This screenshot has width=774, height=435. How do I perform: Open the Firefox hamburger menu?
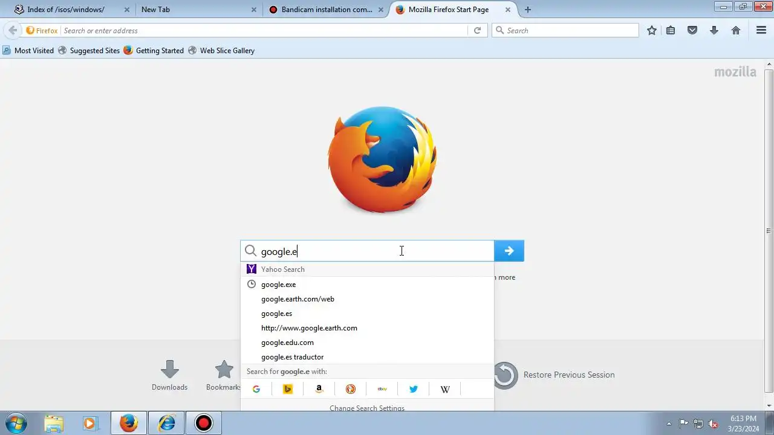click(761, 30)
